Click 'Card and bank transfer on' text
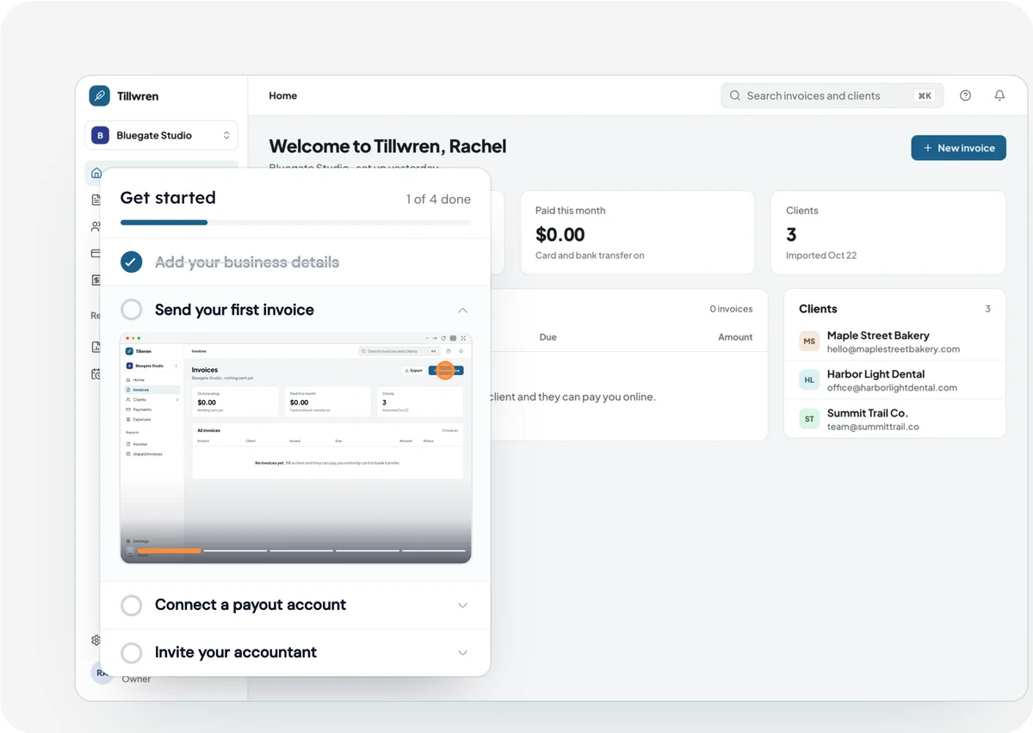Screen dimensions: 1033x733 pos(590,256)
